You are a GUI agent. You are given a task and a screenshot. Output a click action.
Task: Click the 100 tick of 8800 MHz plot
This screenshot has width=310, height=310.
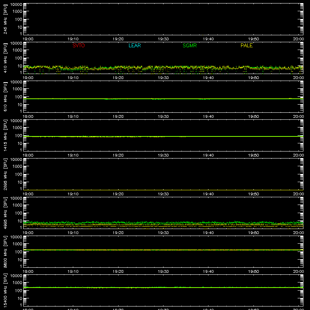pos(19,252)
